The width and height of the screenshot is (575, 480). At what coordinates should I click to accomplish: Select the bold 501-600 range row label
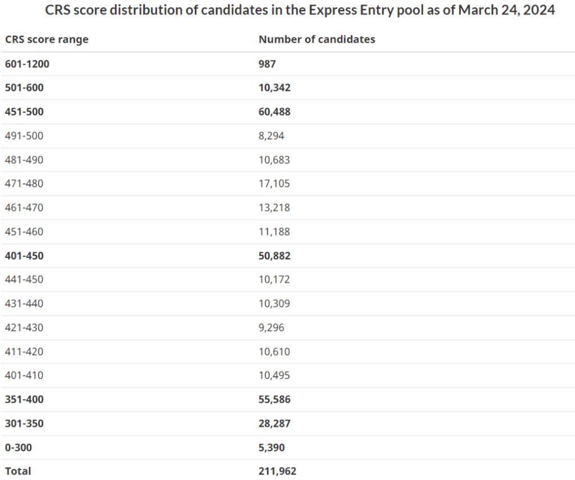(x=24, y=88)
